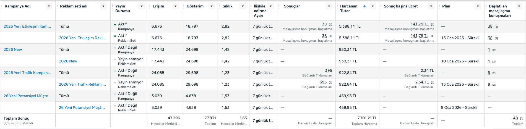Click sort arrow in Harcanan Tutar header
Viewport: 526px width, 129px height.
point(364,6)
